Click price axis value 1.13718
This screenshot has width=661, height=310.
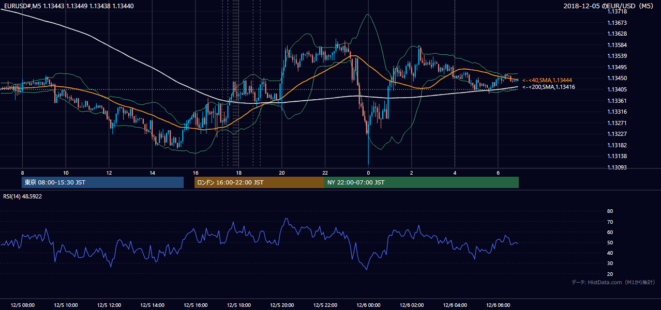(617, 11)
